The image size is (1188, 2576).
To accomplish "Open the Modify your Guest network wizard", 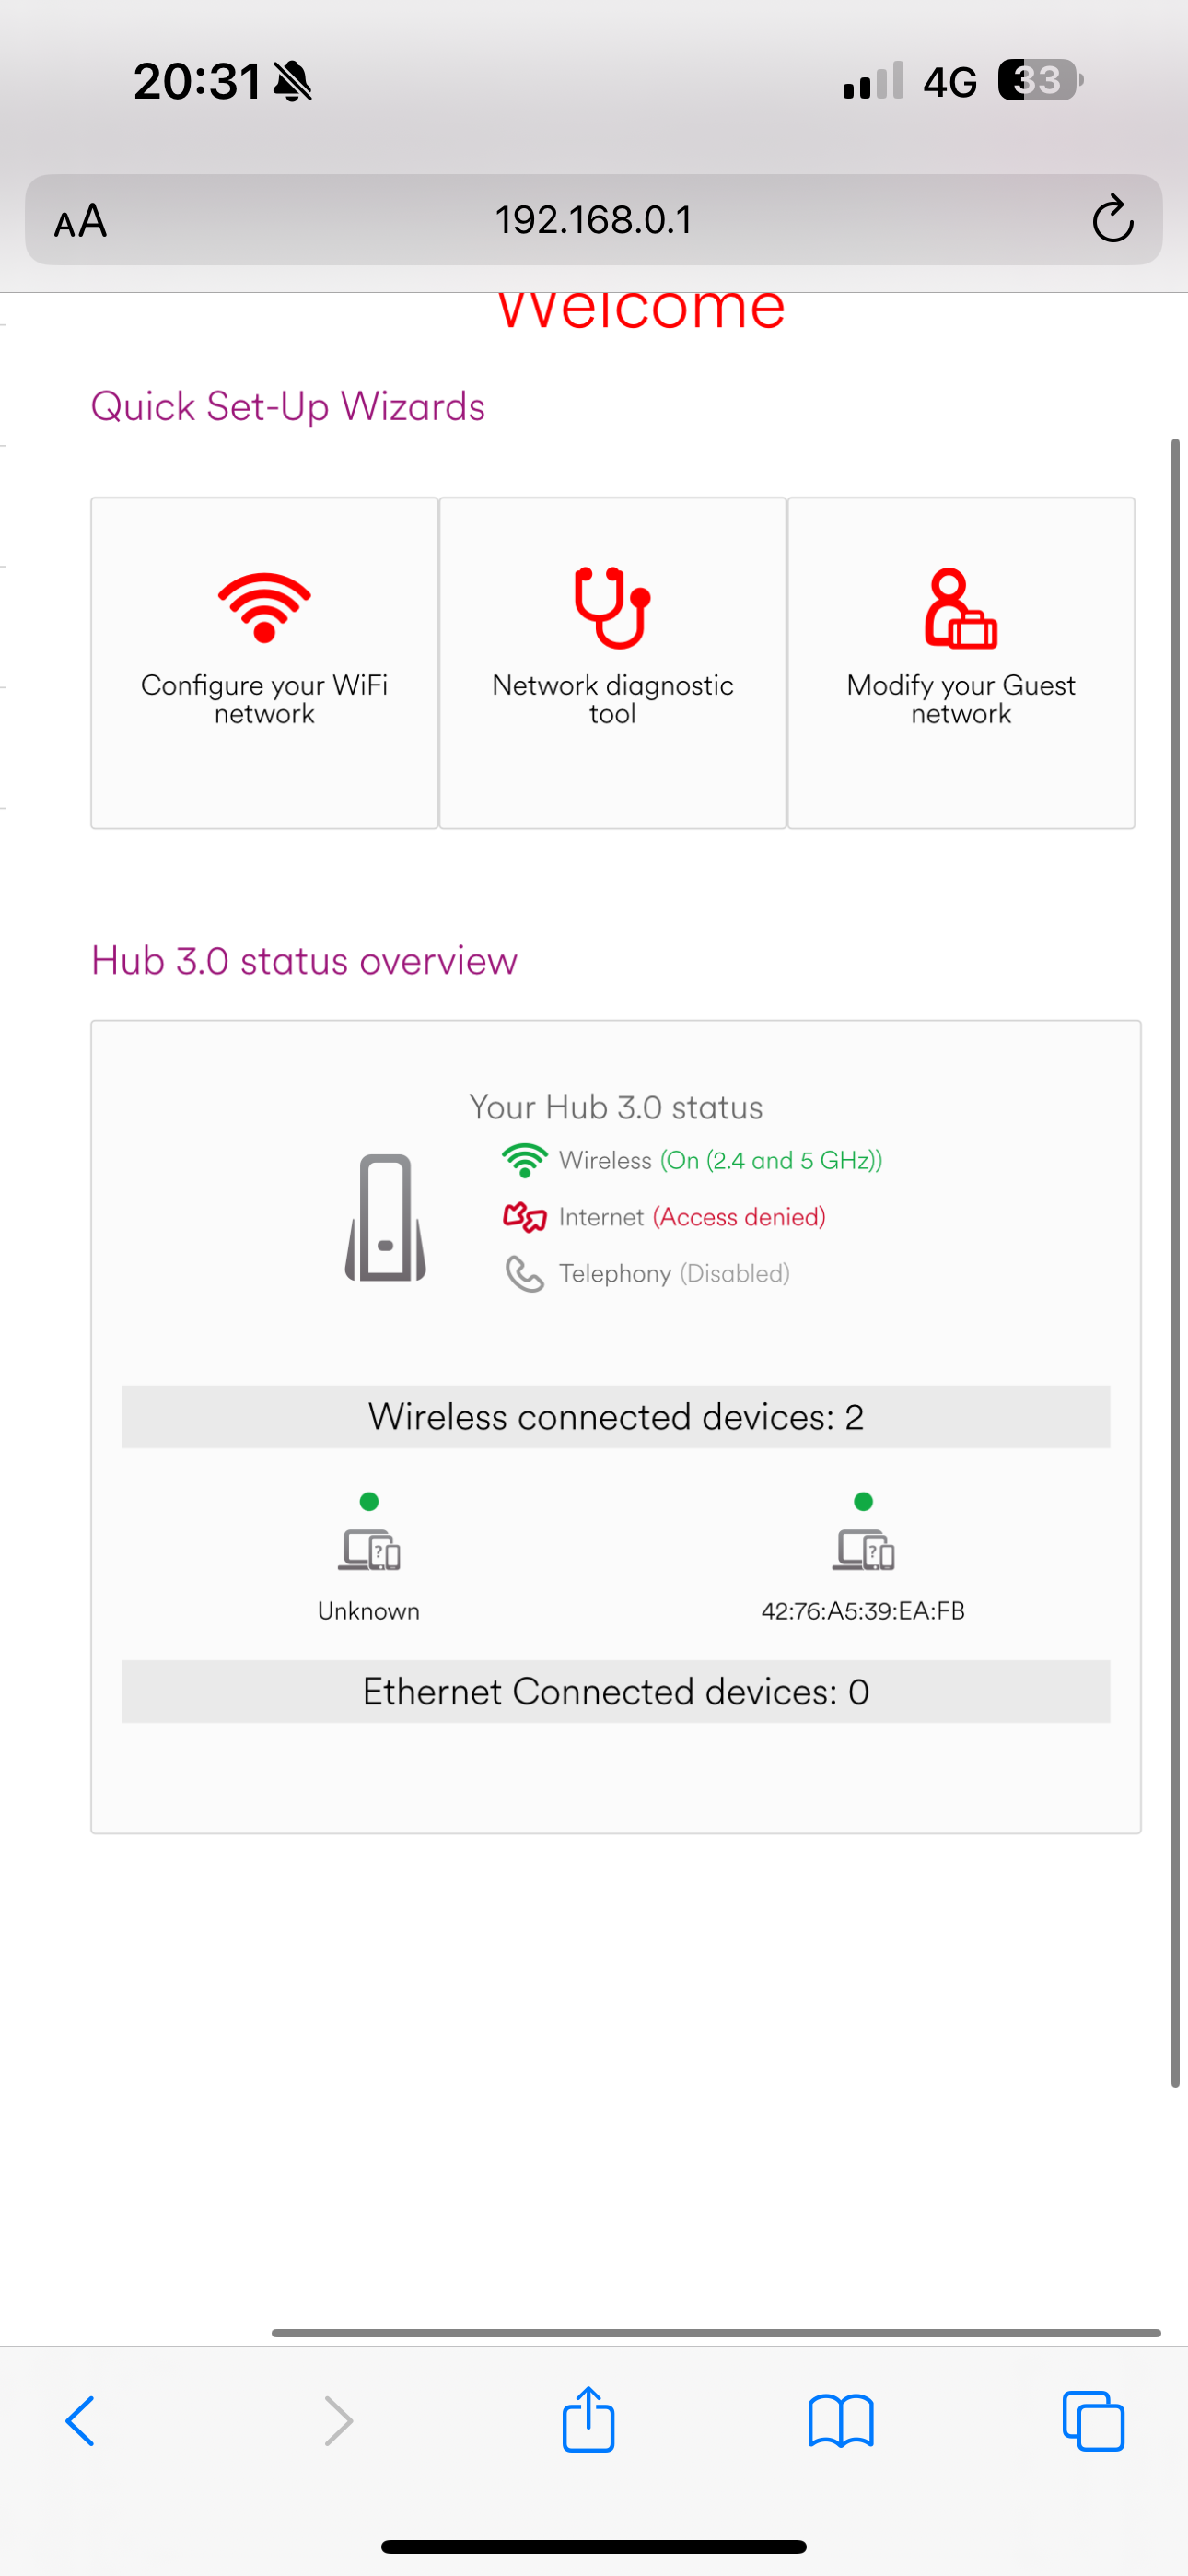I will coord(961,662).
